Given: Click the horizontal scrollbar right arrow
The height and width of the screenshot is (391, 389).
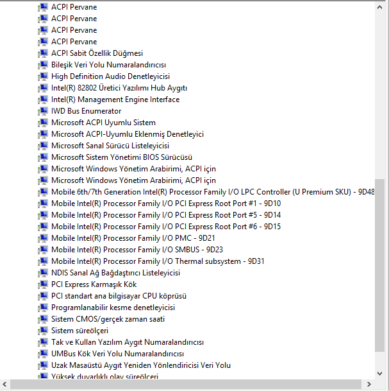Looking at the screenshot, I should (x=368, y=385).
